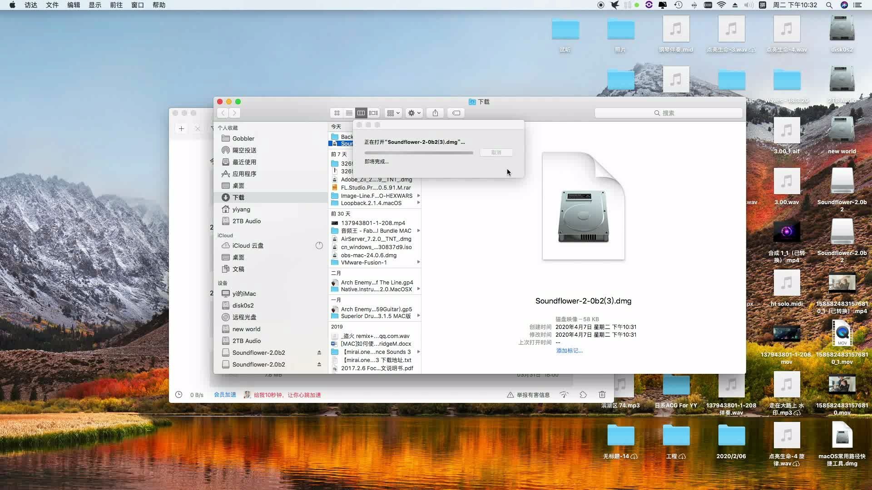
Task: Open the 显示 (View) menu
Action: (95, 5)
